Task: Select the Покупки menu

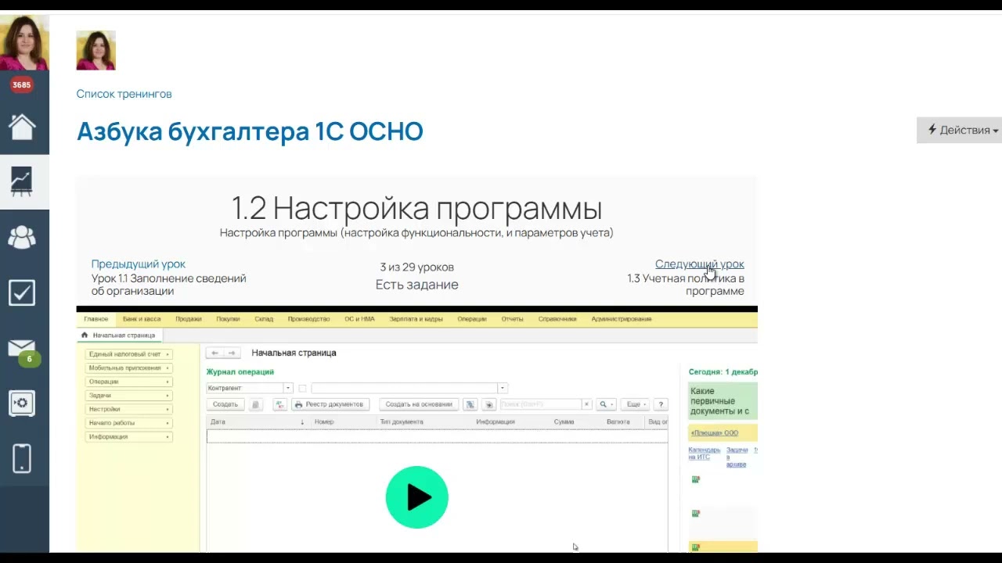Action: coord(229,319)
